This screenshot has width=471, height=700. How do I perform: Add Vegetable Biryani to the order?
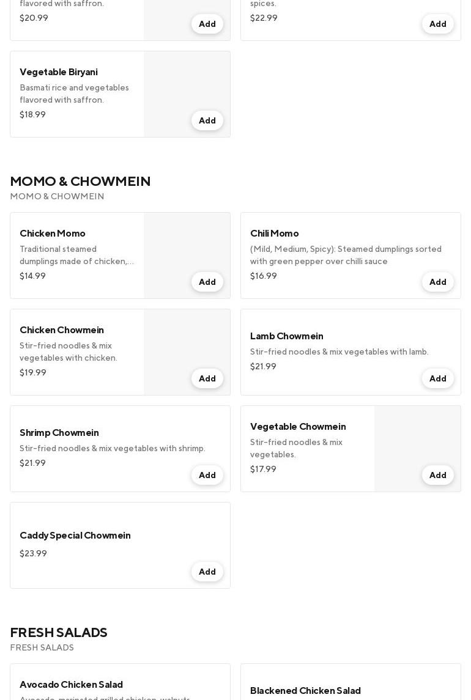click(207, 120)
